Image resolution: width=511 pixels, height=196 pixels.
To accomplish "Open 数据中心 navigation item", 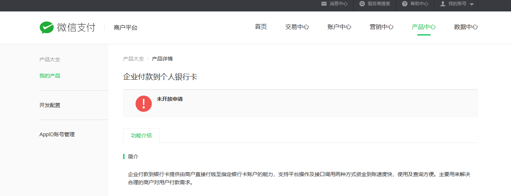I will coord(466,27).
